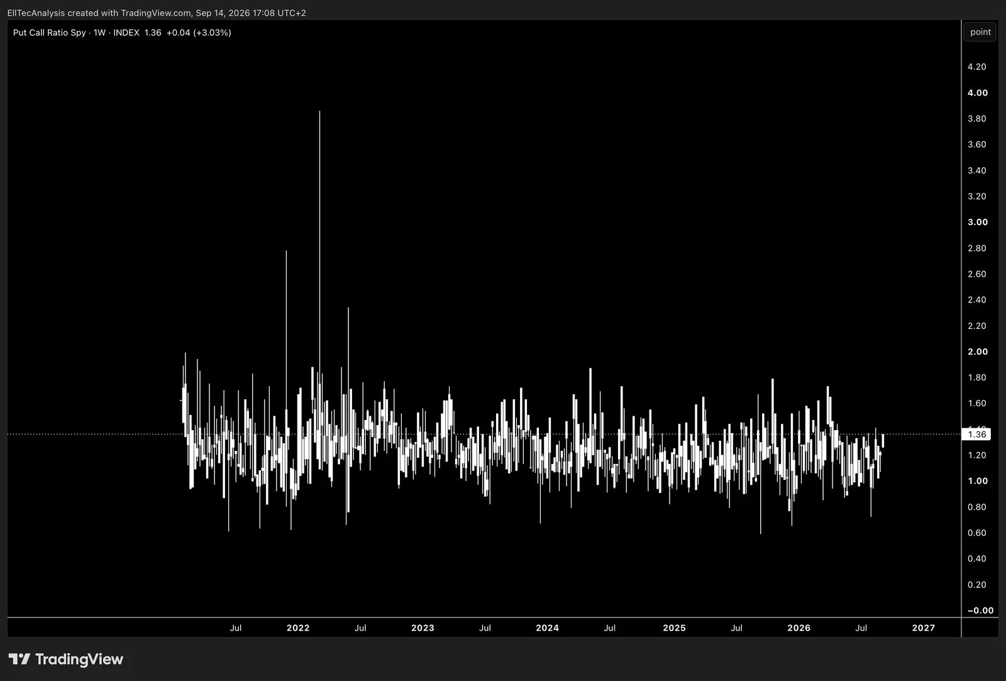Click the TradingView logo
1006x681 pixels.
click(x=66, y=659)
